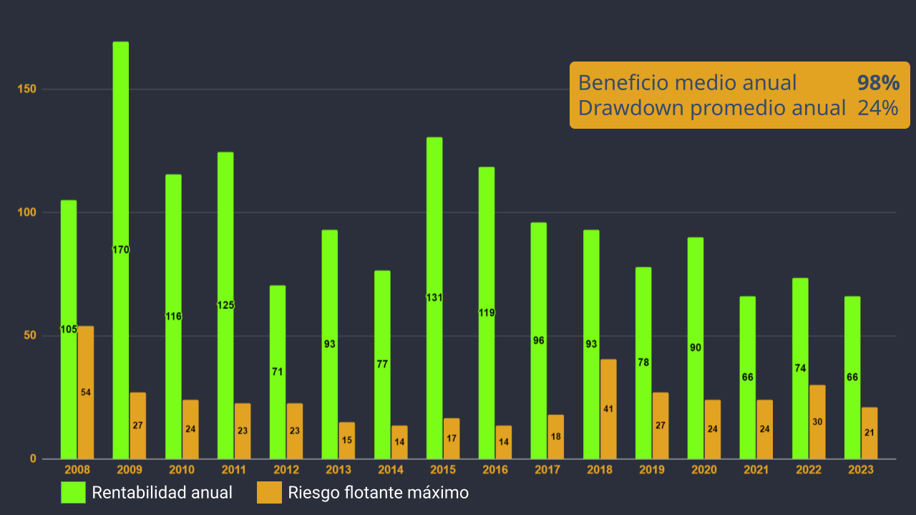Viewport: 916px width, 515px height.
Task: Select the Drawdown promedio anual 24% line
Action: point(738,108)
